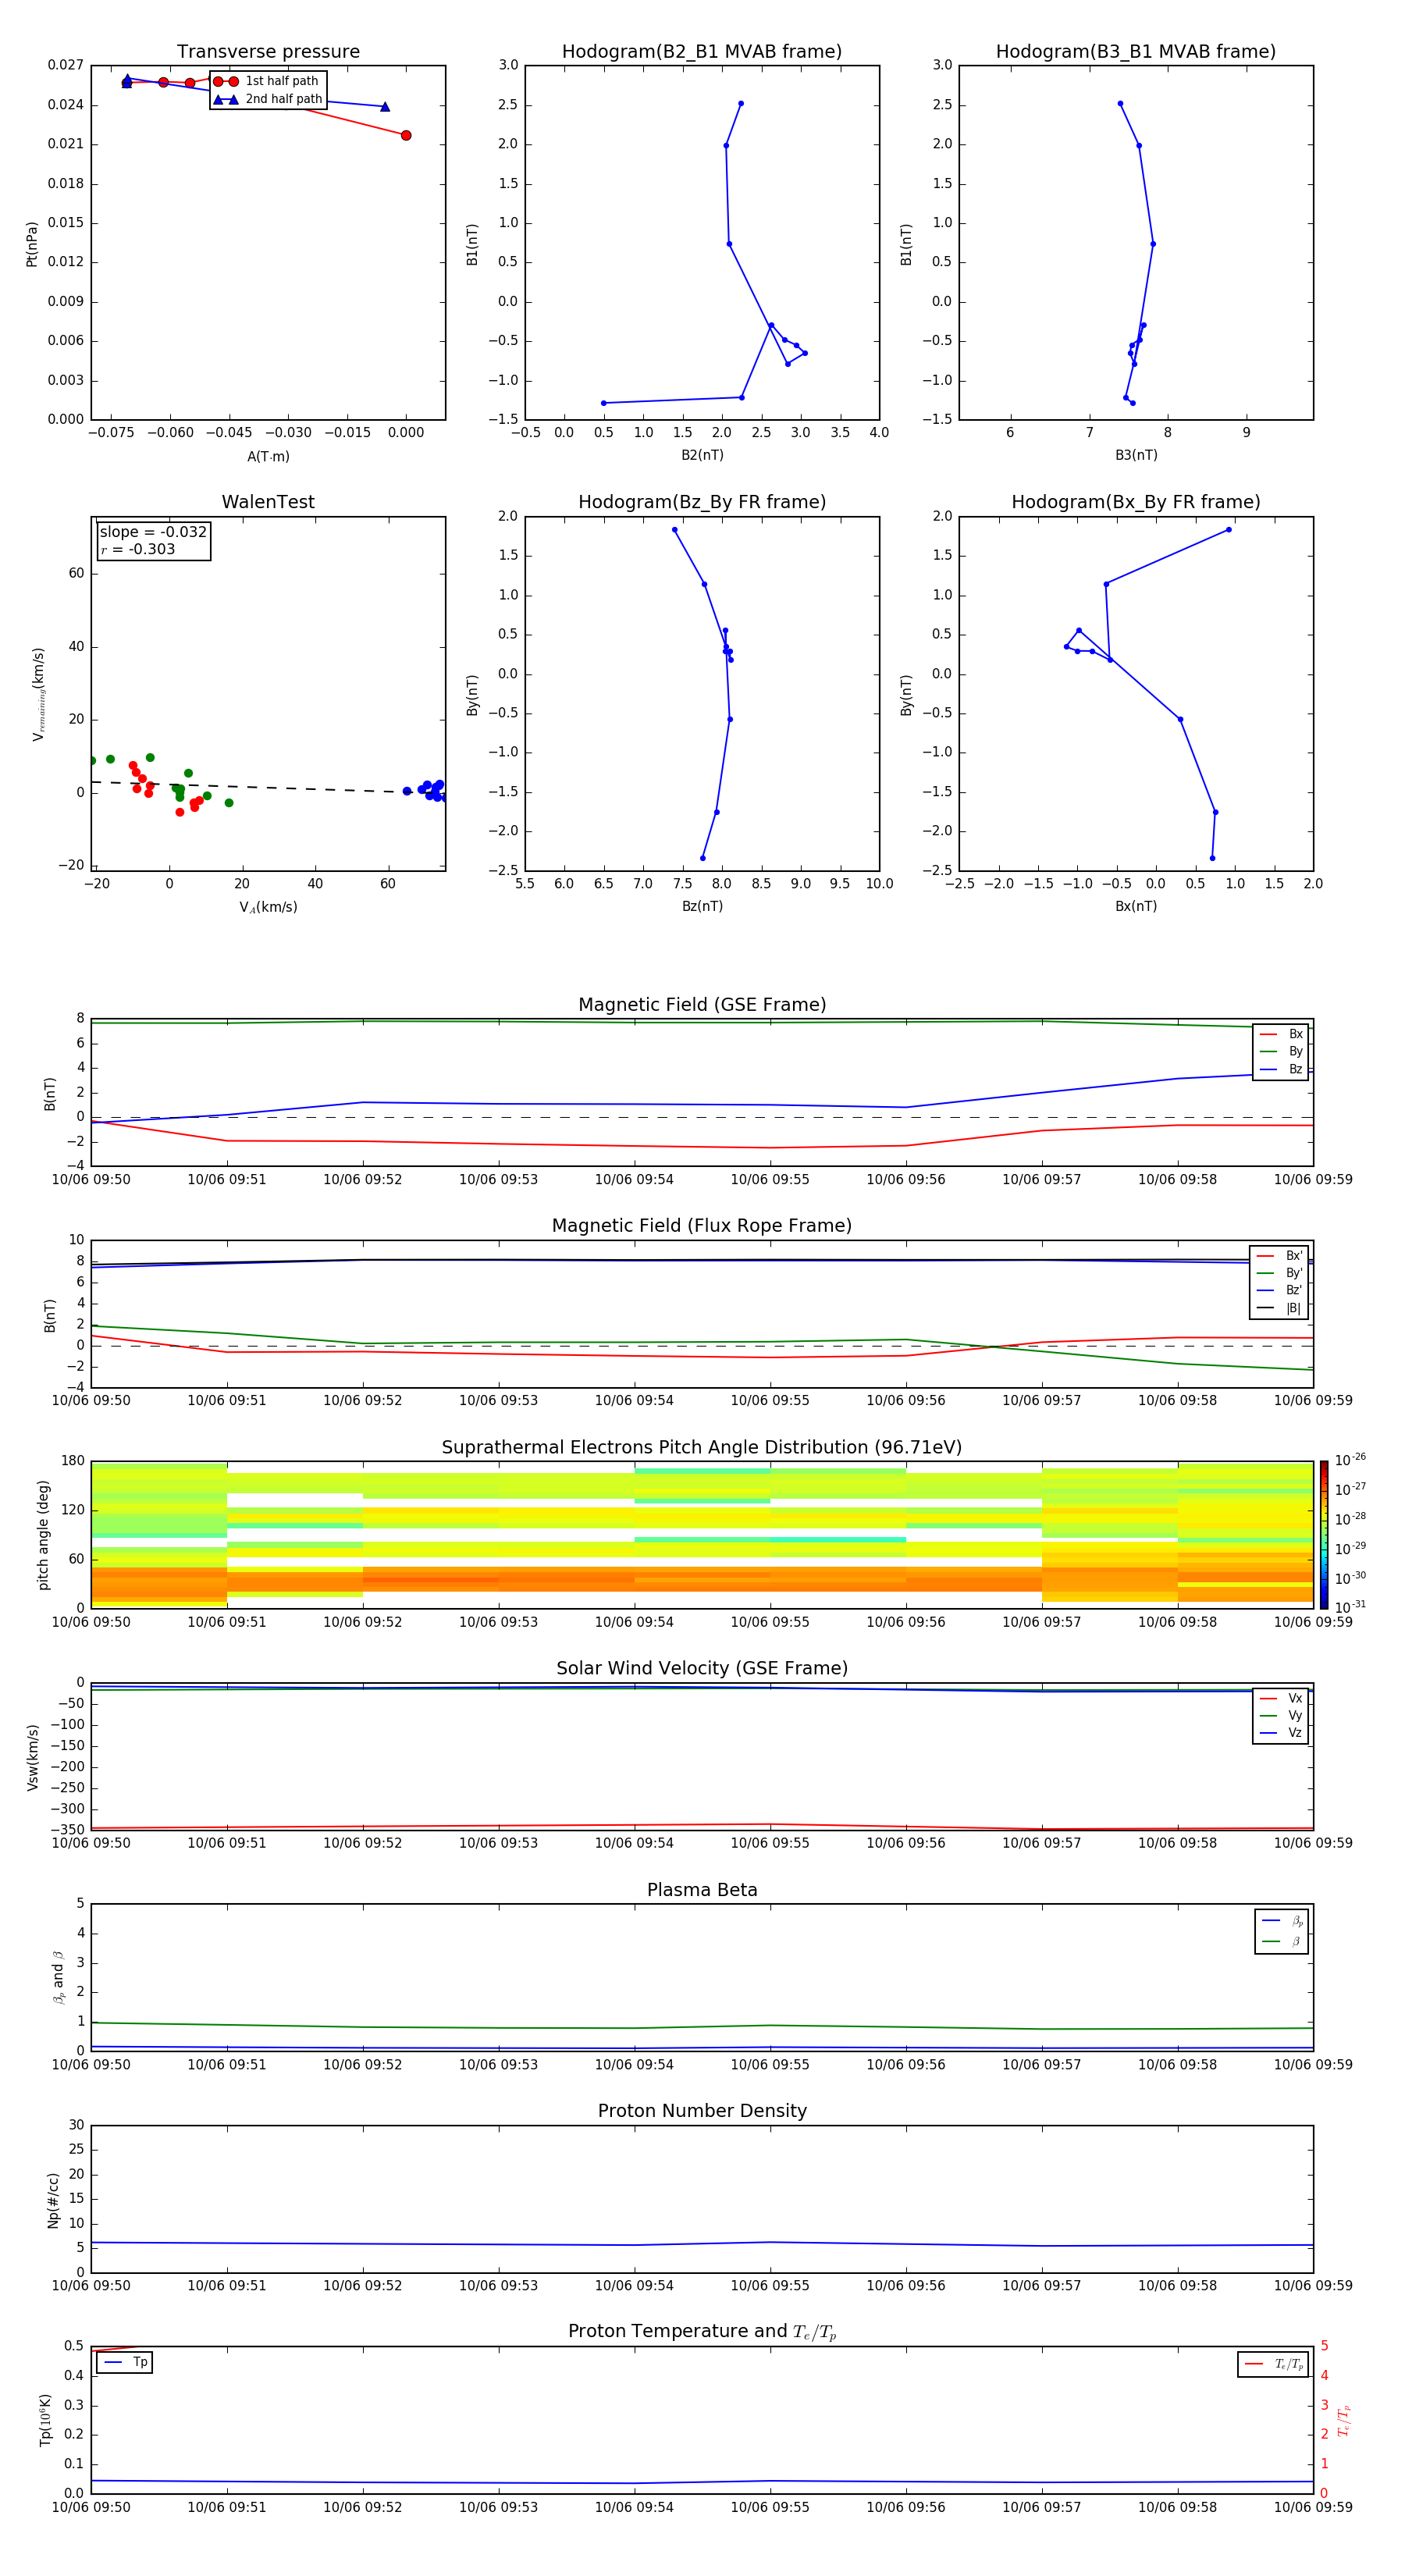Select the 'r = -0.303' annotation

click(138, 549)
